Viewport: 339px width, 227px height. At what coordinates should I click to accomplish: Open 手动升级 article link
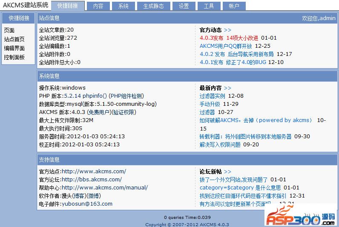tap(210, 104)
